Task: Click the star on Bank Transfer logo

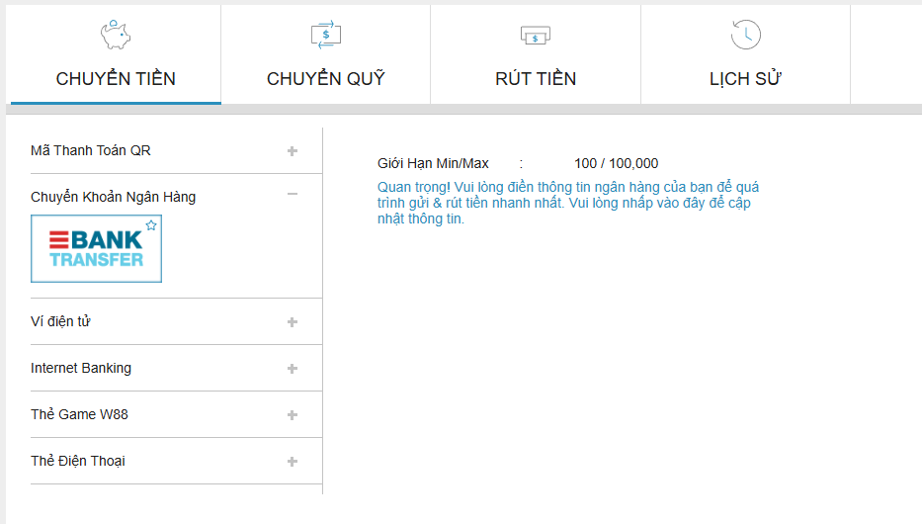Action: 151,225
